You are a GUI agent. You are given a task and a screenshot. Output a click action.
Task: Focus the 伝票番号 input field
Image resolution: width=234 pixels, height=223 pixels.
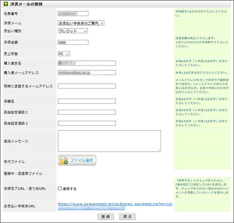(73, 14)
